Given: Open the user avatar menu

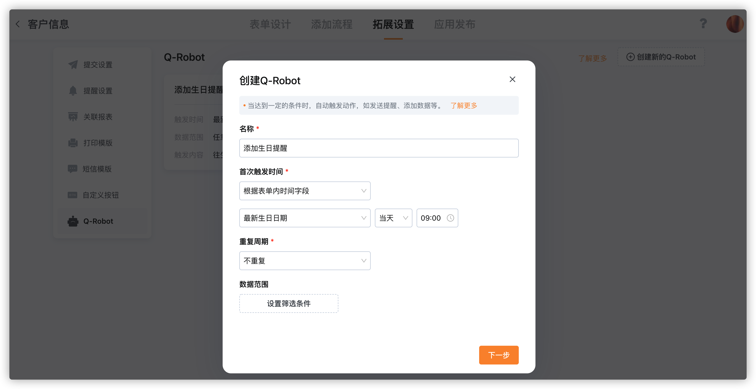Looking at the screenshot, I should click(x=735, y=24).
